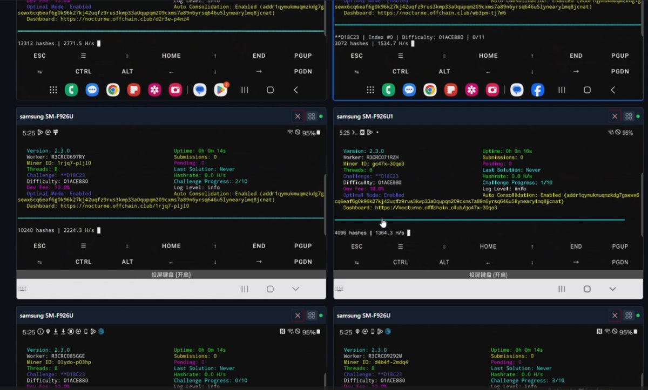Click the Miner ID d4b4f-2mdq4 text
Viewport: 648px width, 390px height.
(x=376, y=362)
